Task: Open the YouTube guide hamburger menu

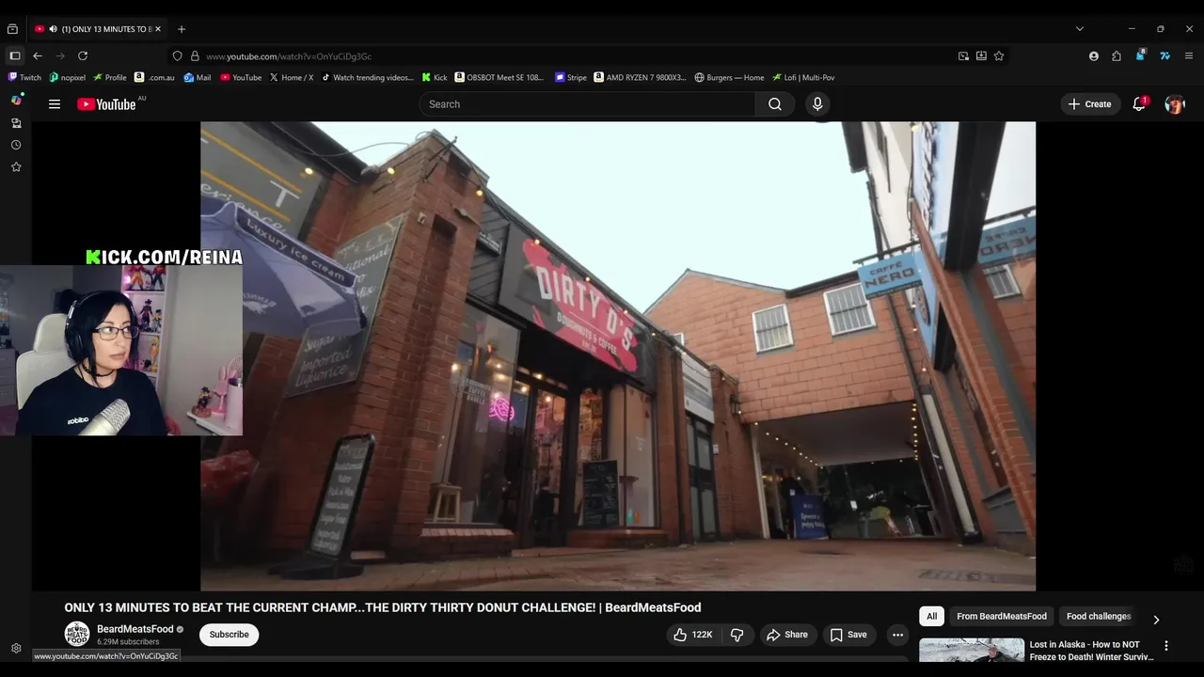Action: [55, 104]
